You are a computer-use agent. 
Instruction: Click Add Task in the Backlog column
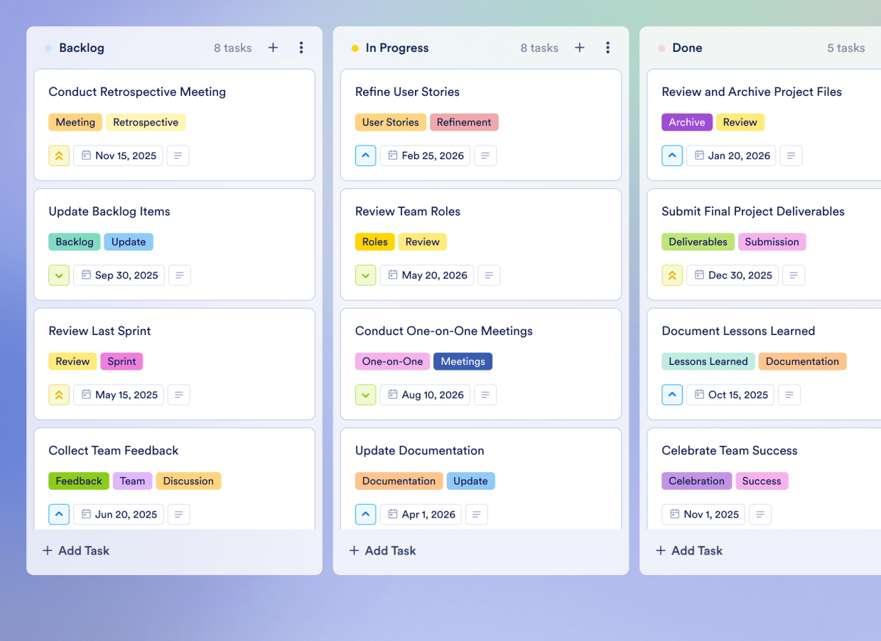click(x=75, y=550)
